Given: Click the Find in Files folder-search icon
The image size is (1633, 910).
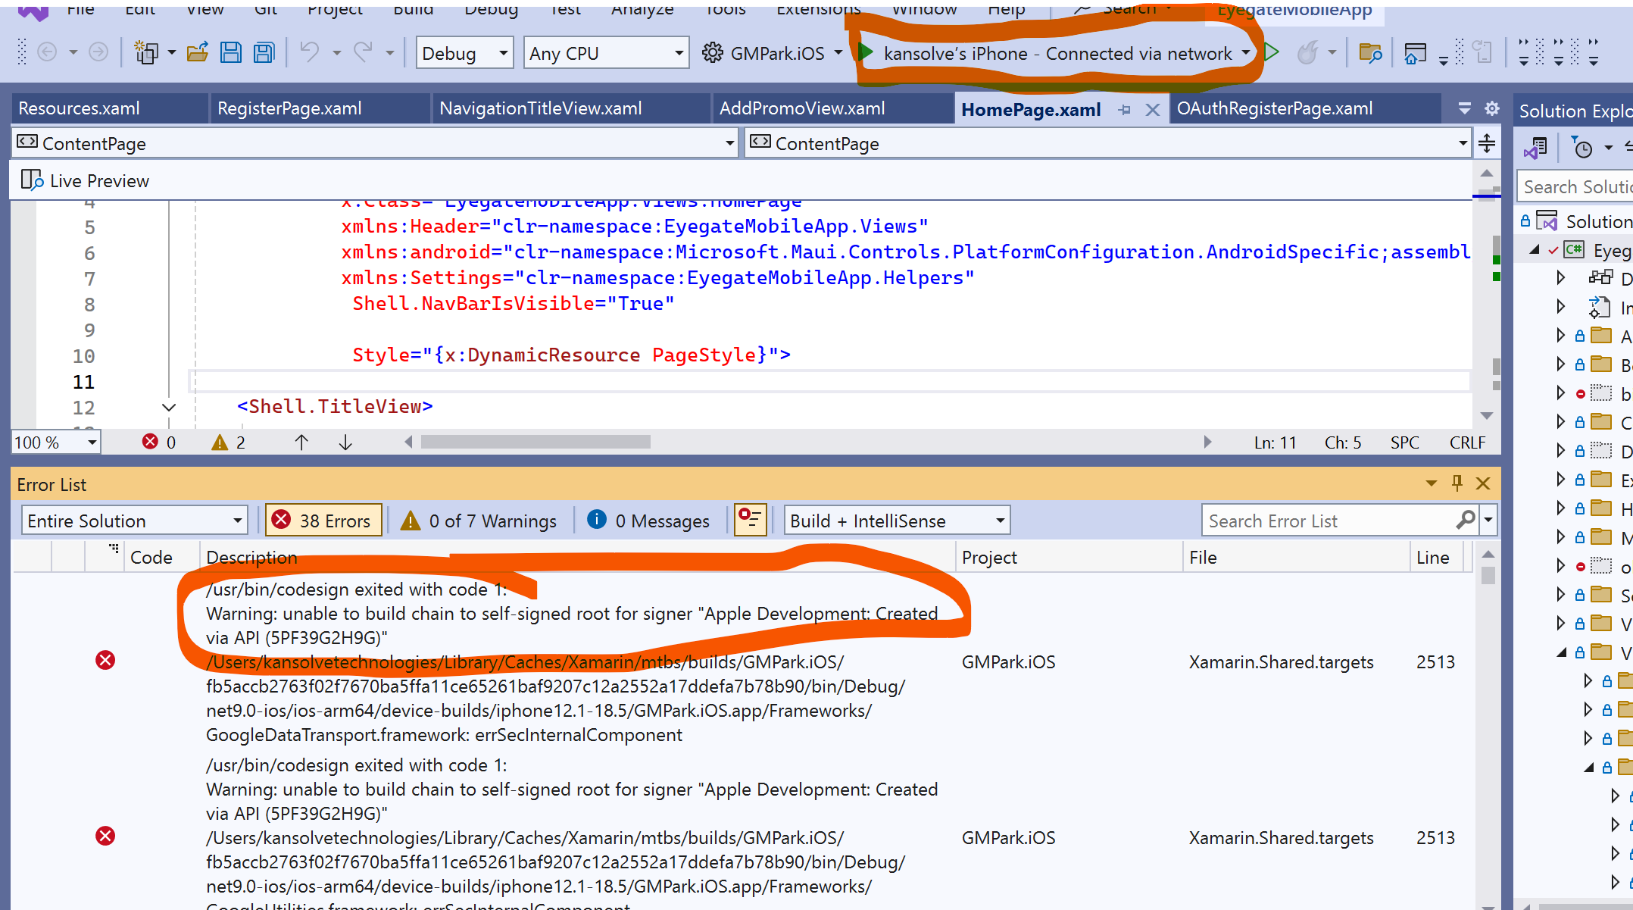Looking at the screenshot, I should click(x=1370, y=52).
